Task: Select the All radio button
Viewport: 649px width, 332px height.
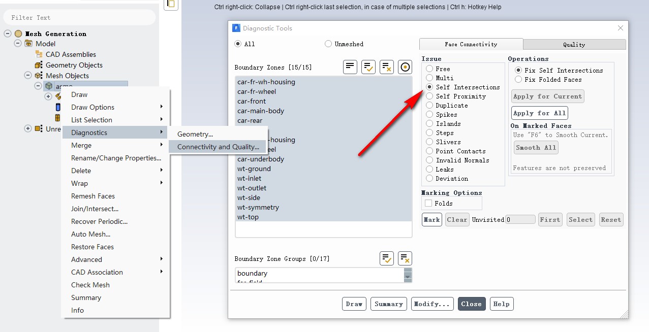Action: coord(238,44)
